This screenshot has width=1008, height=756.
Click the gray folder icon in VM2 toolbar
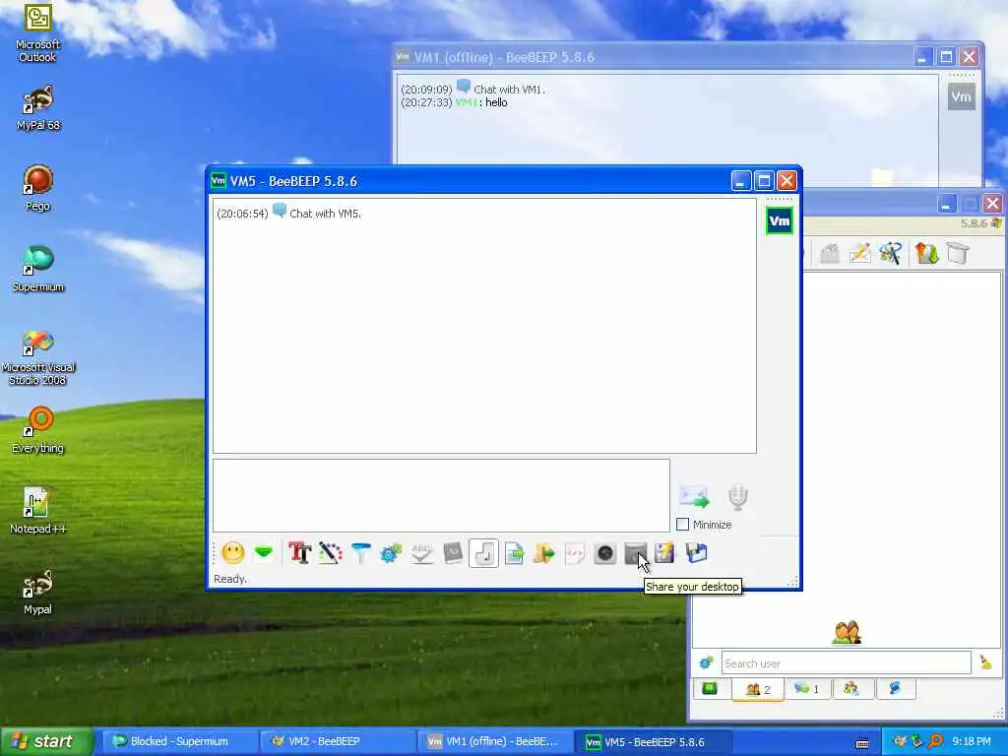829,253
